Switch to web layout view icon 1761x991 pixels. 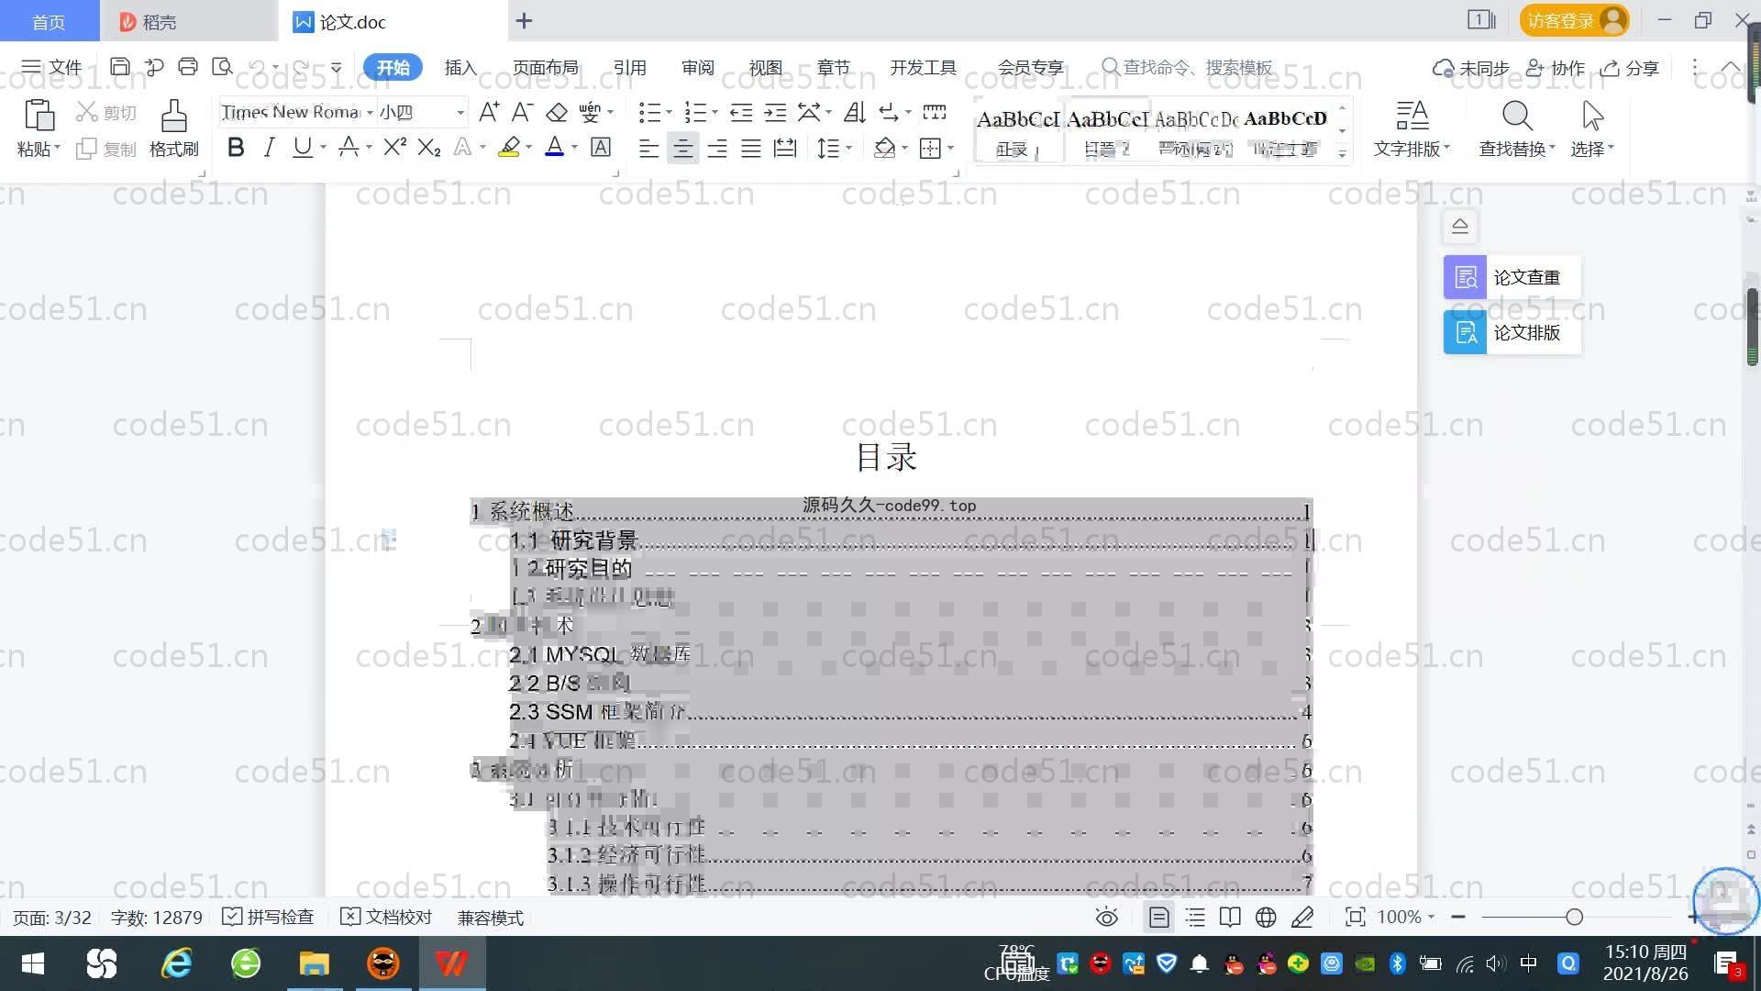[1266, 917]
